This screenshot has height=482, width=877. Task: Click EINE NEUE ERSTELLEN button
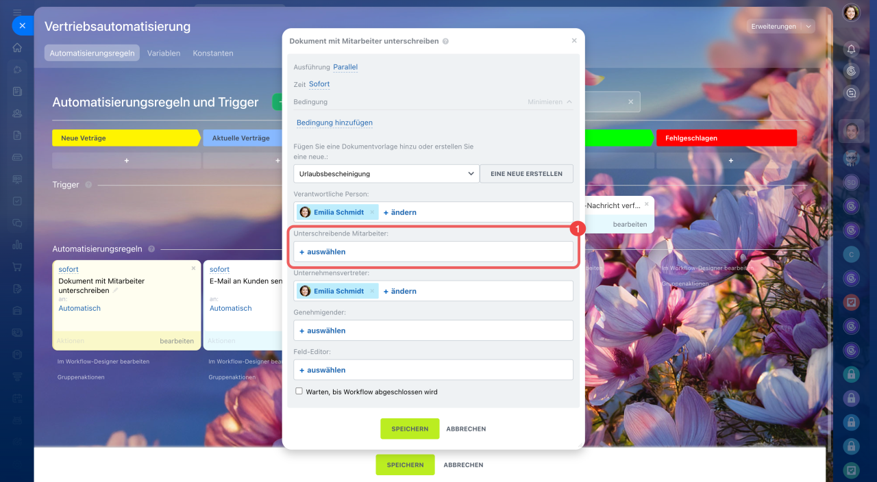tap(526, 174)
